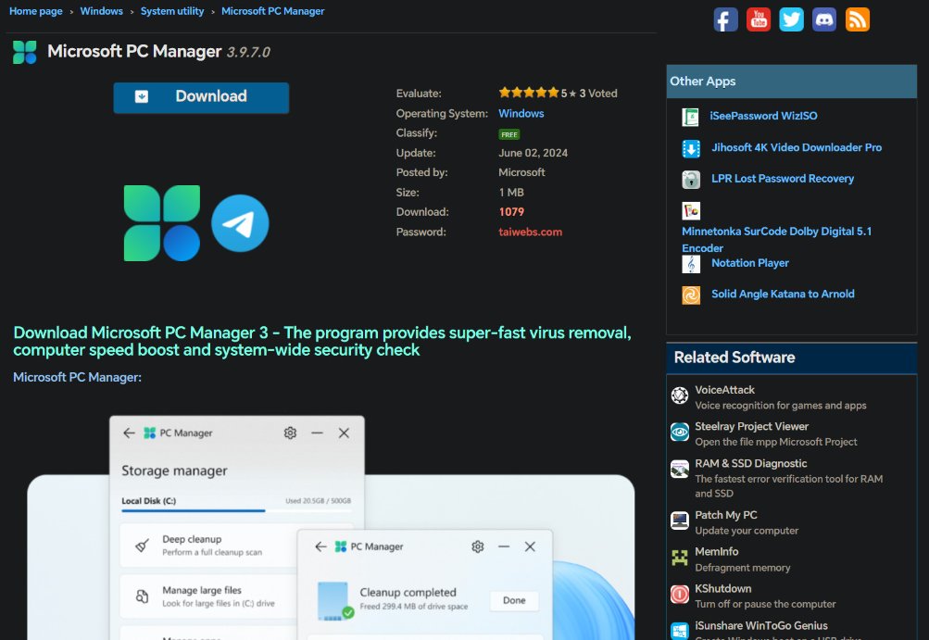The height and width of the screenshot is (640, 929).
Task: Click the Steelray Project Viewer eye icon
Action: pyautogui.click(x=680, y=432)
